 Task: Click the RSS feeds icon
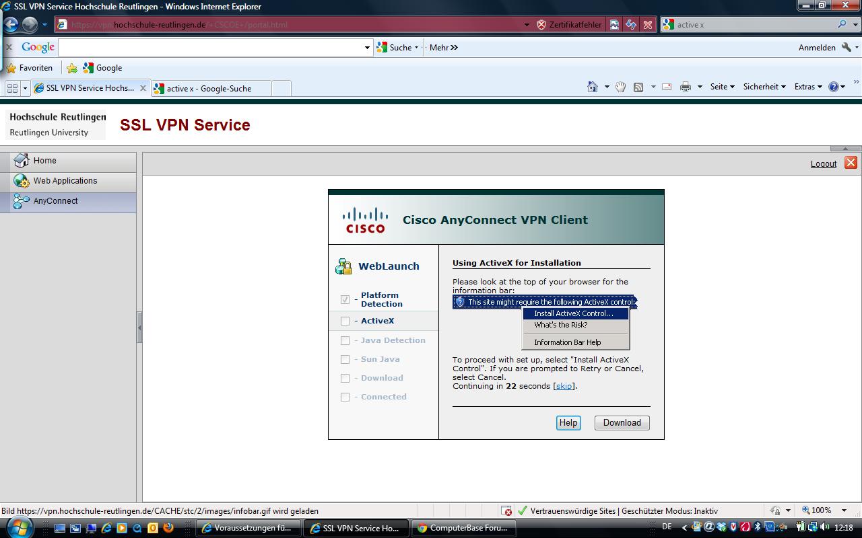click(638, 87)
